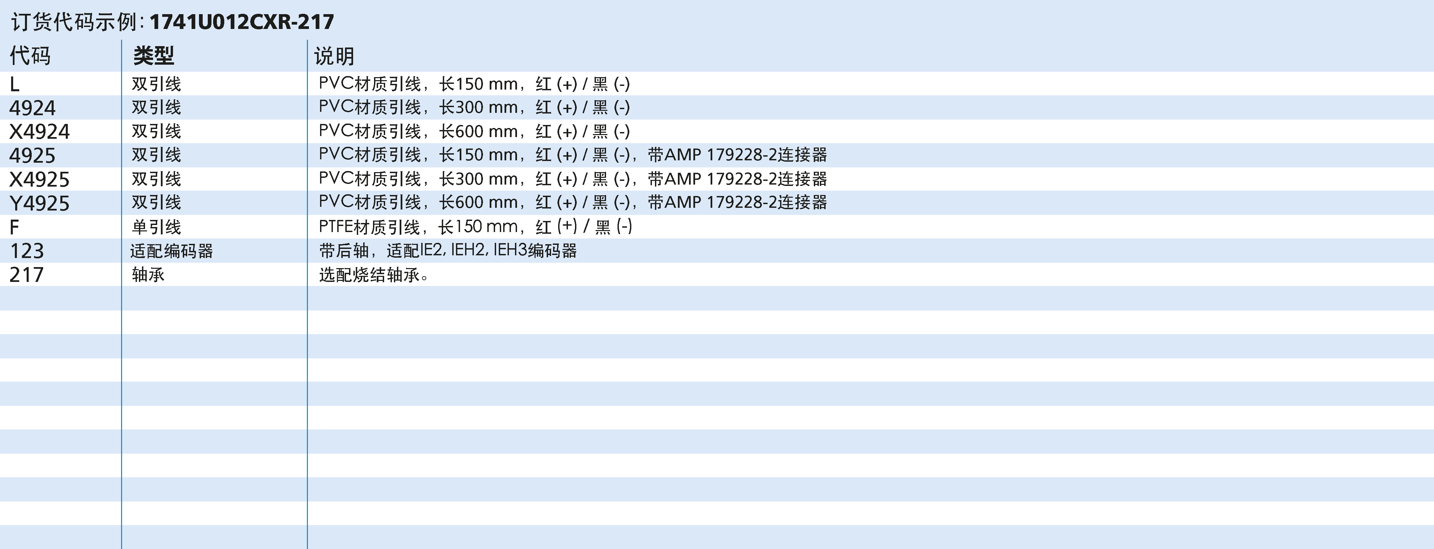Click PTFE材质引线 description in row F
Screen dimensions: 1434x549
coord(476,227)
